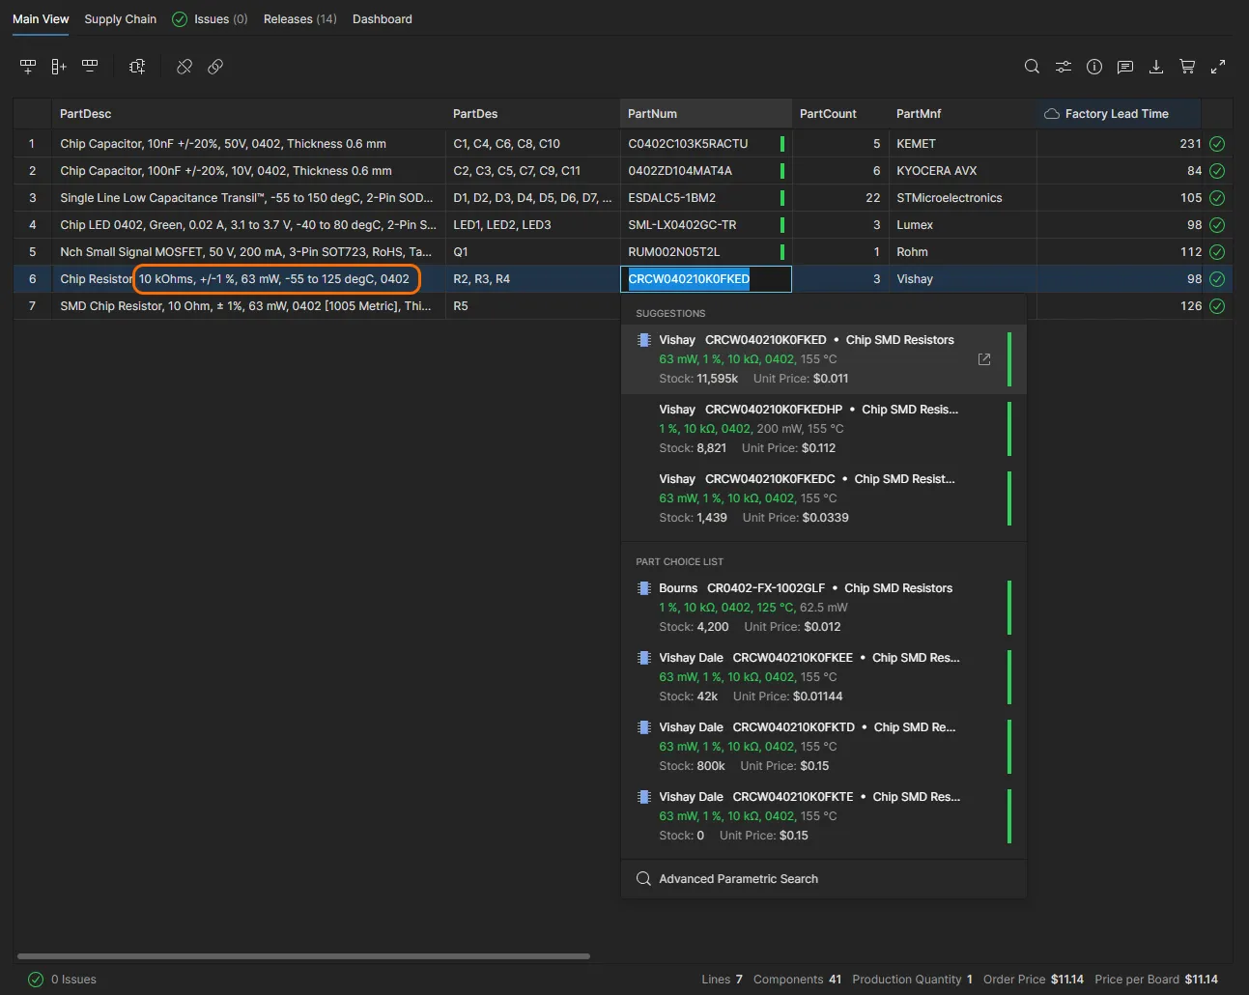Switch to the Supply Chain tab

pos(120,19)
